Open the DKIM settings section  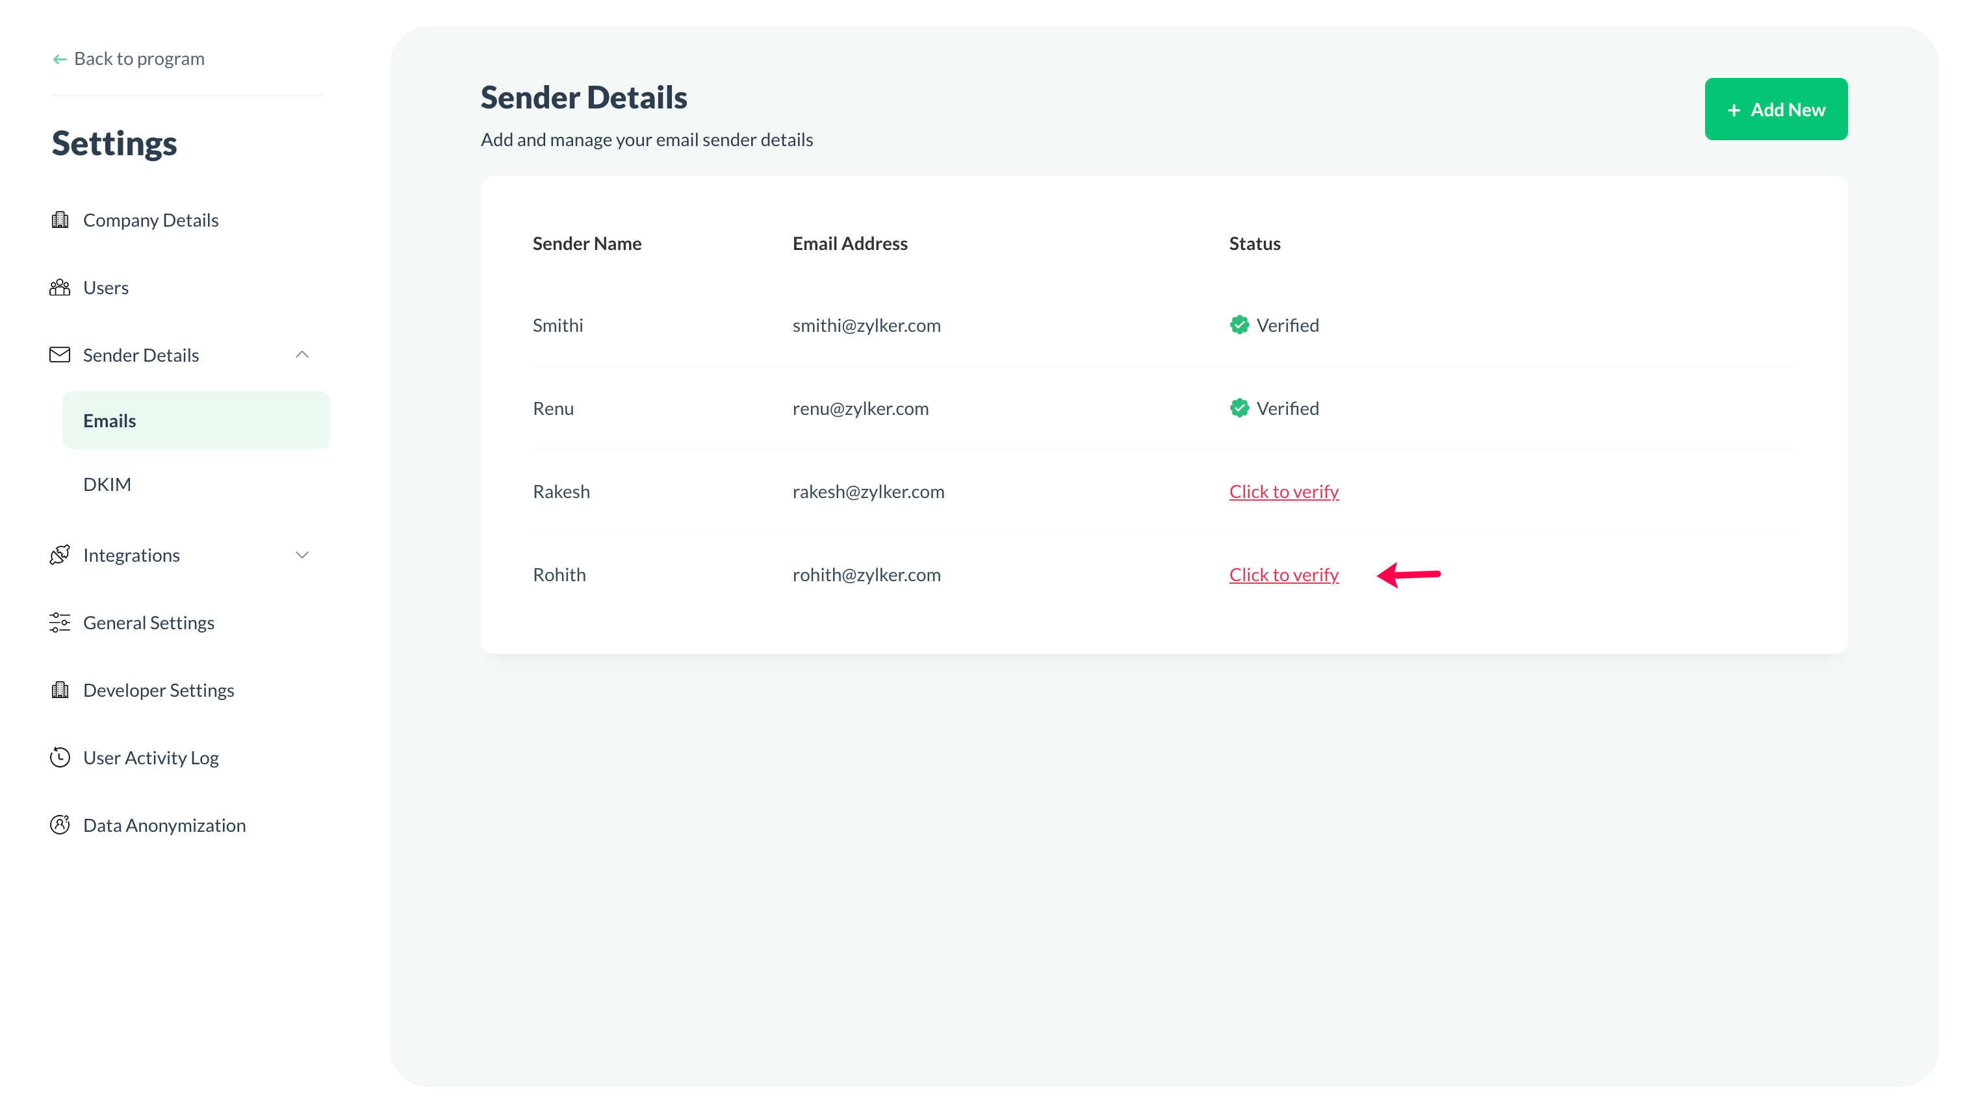pyautogui.click(x=107, y=484)
